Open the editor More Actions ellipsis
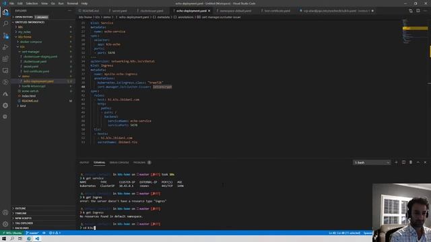The height and width of the screenshot is (242, 431). (425, 11)
